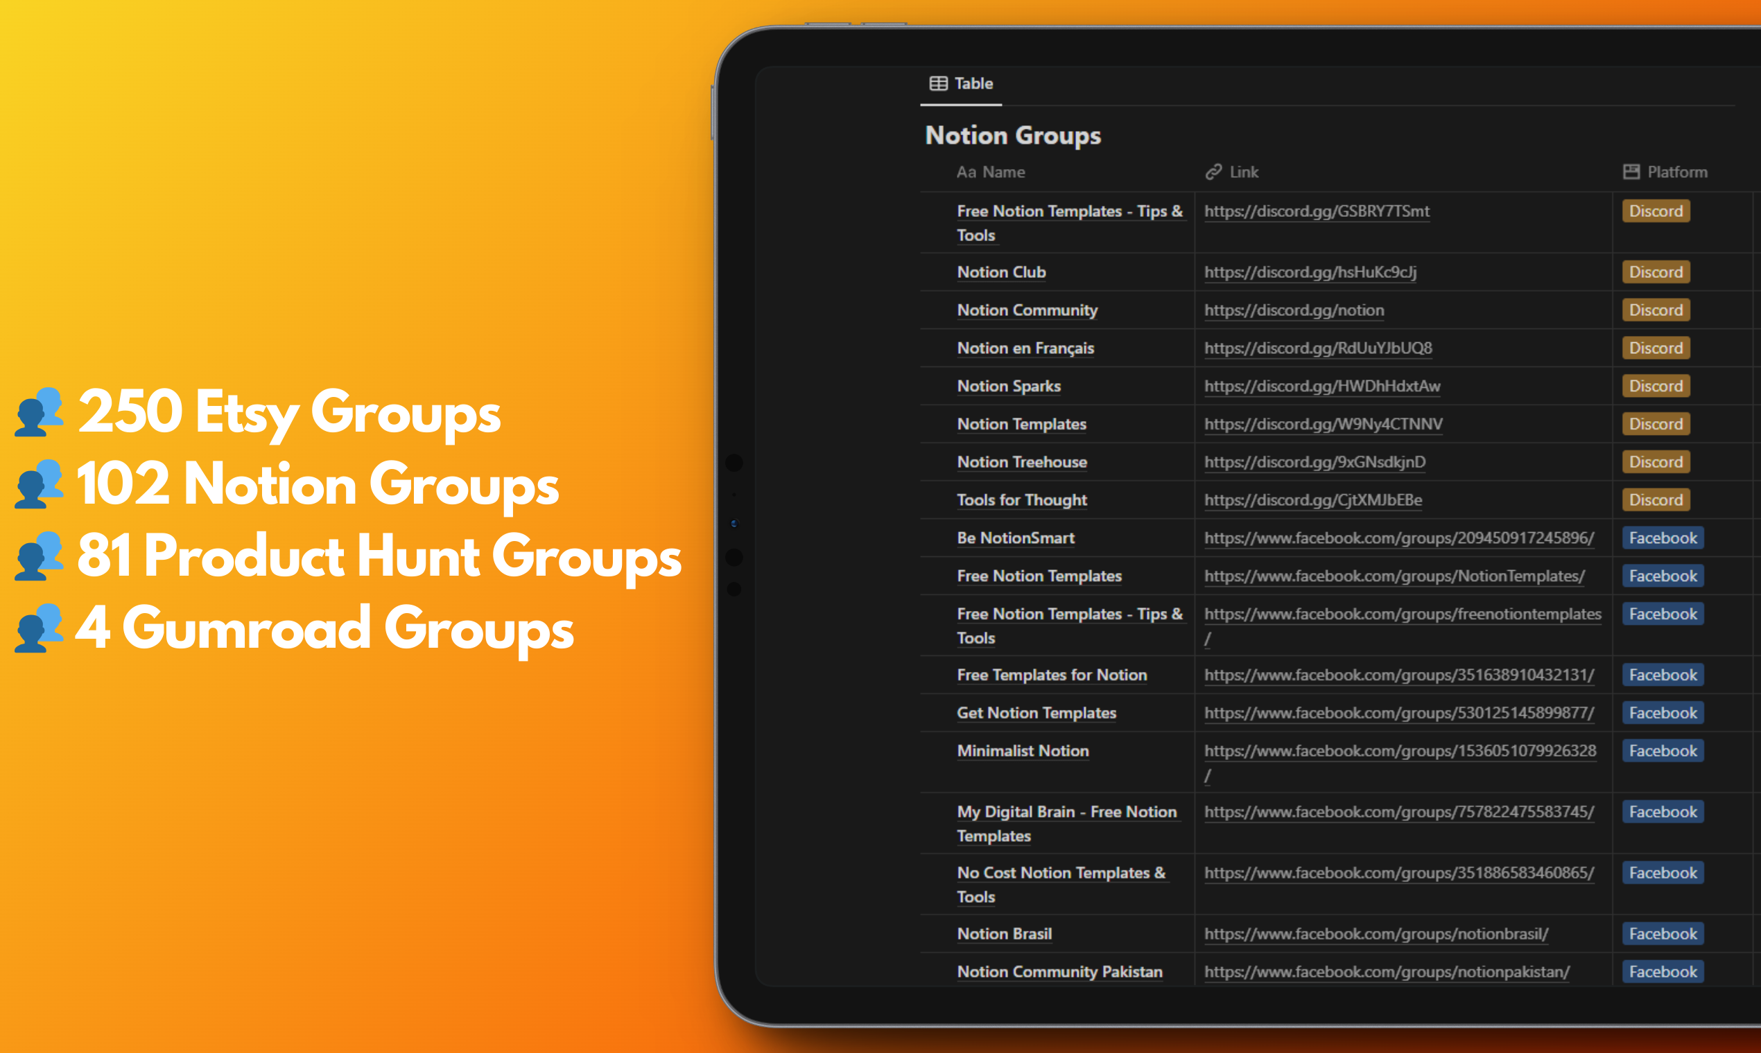
Task: Select the Notion en Français row
Action: (x=1025, y=348)
